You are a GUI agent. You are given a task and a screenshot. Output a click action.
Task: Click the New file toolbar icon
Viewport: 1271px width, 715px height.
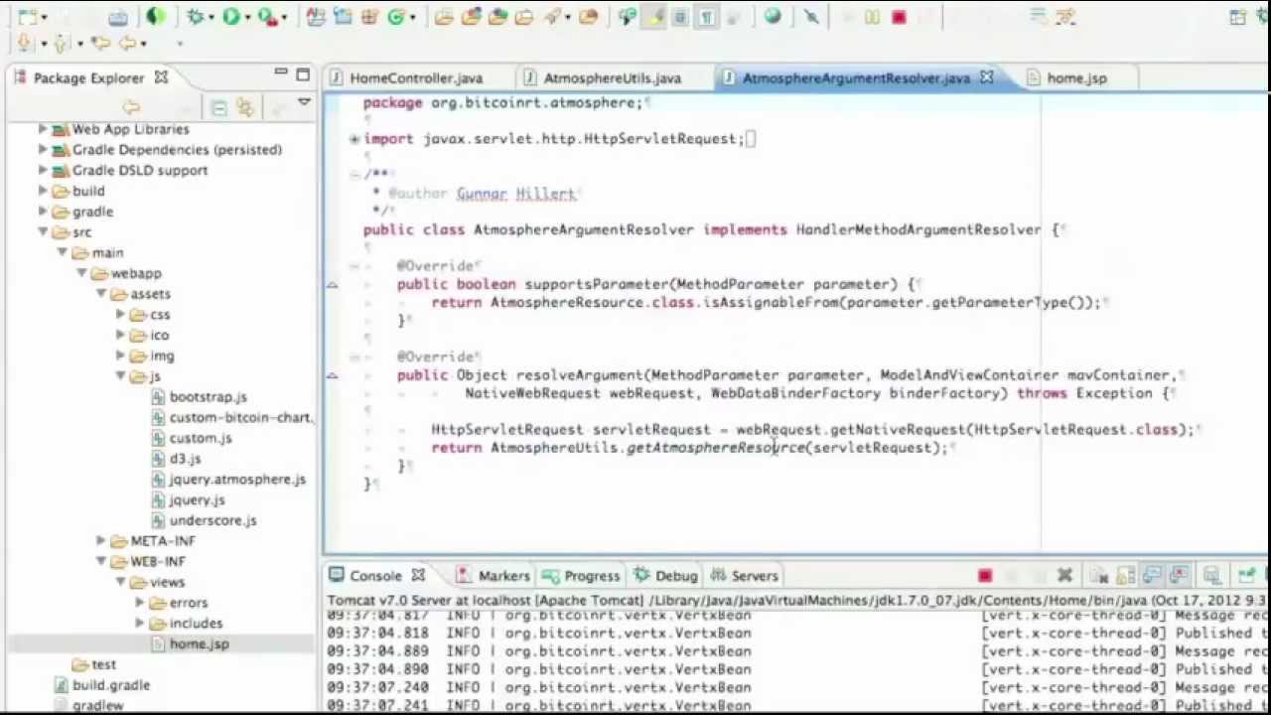(x=26, y=17)
